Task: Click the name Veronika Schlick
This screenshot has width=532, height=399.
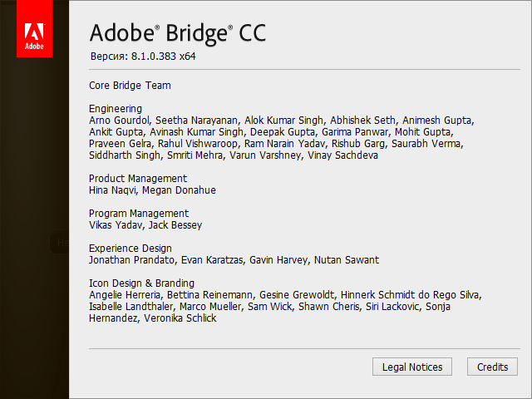Action: click(x=180, y=318)
